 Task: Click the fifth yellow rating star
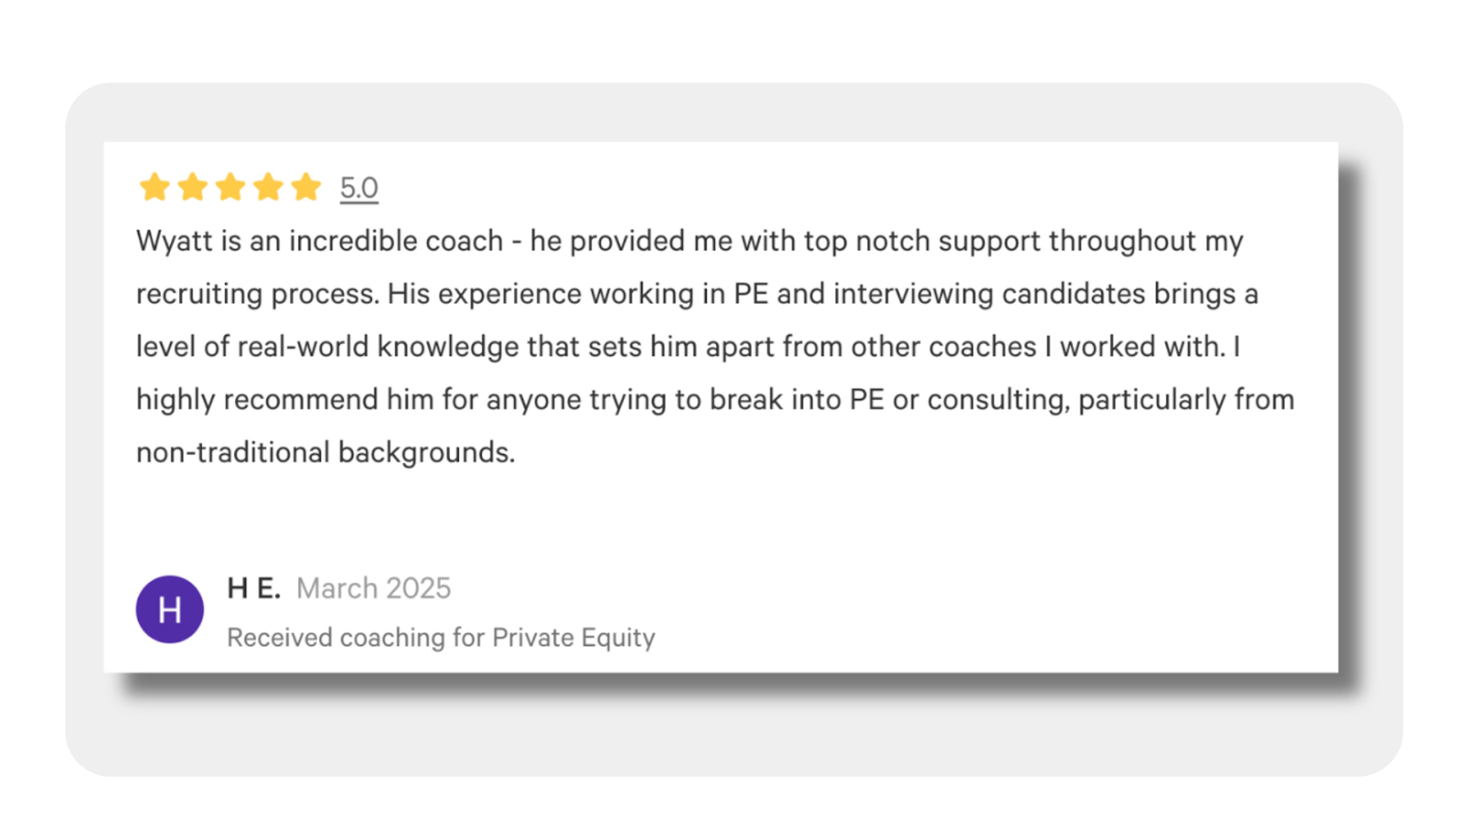tap(307, 187)
